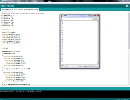
Task: Toggle the Autoscroll checkbox
Action: (x=62, y=66)
